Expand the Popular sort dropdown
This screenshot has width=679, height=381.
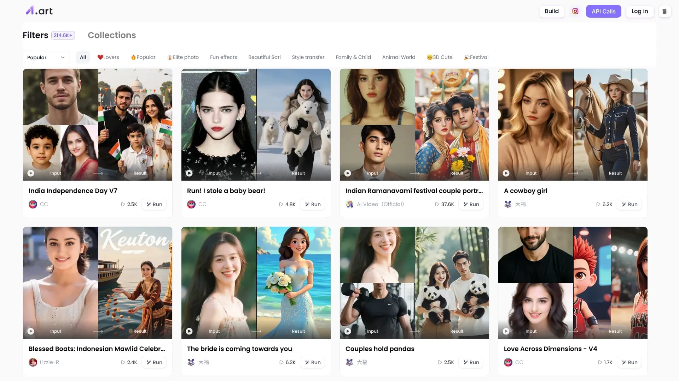(x=46, y=58)
